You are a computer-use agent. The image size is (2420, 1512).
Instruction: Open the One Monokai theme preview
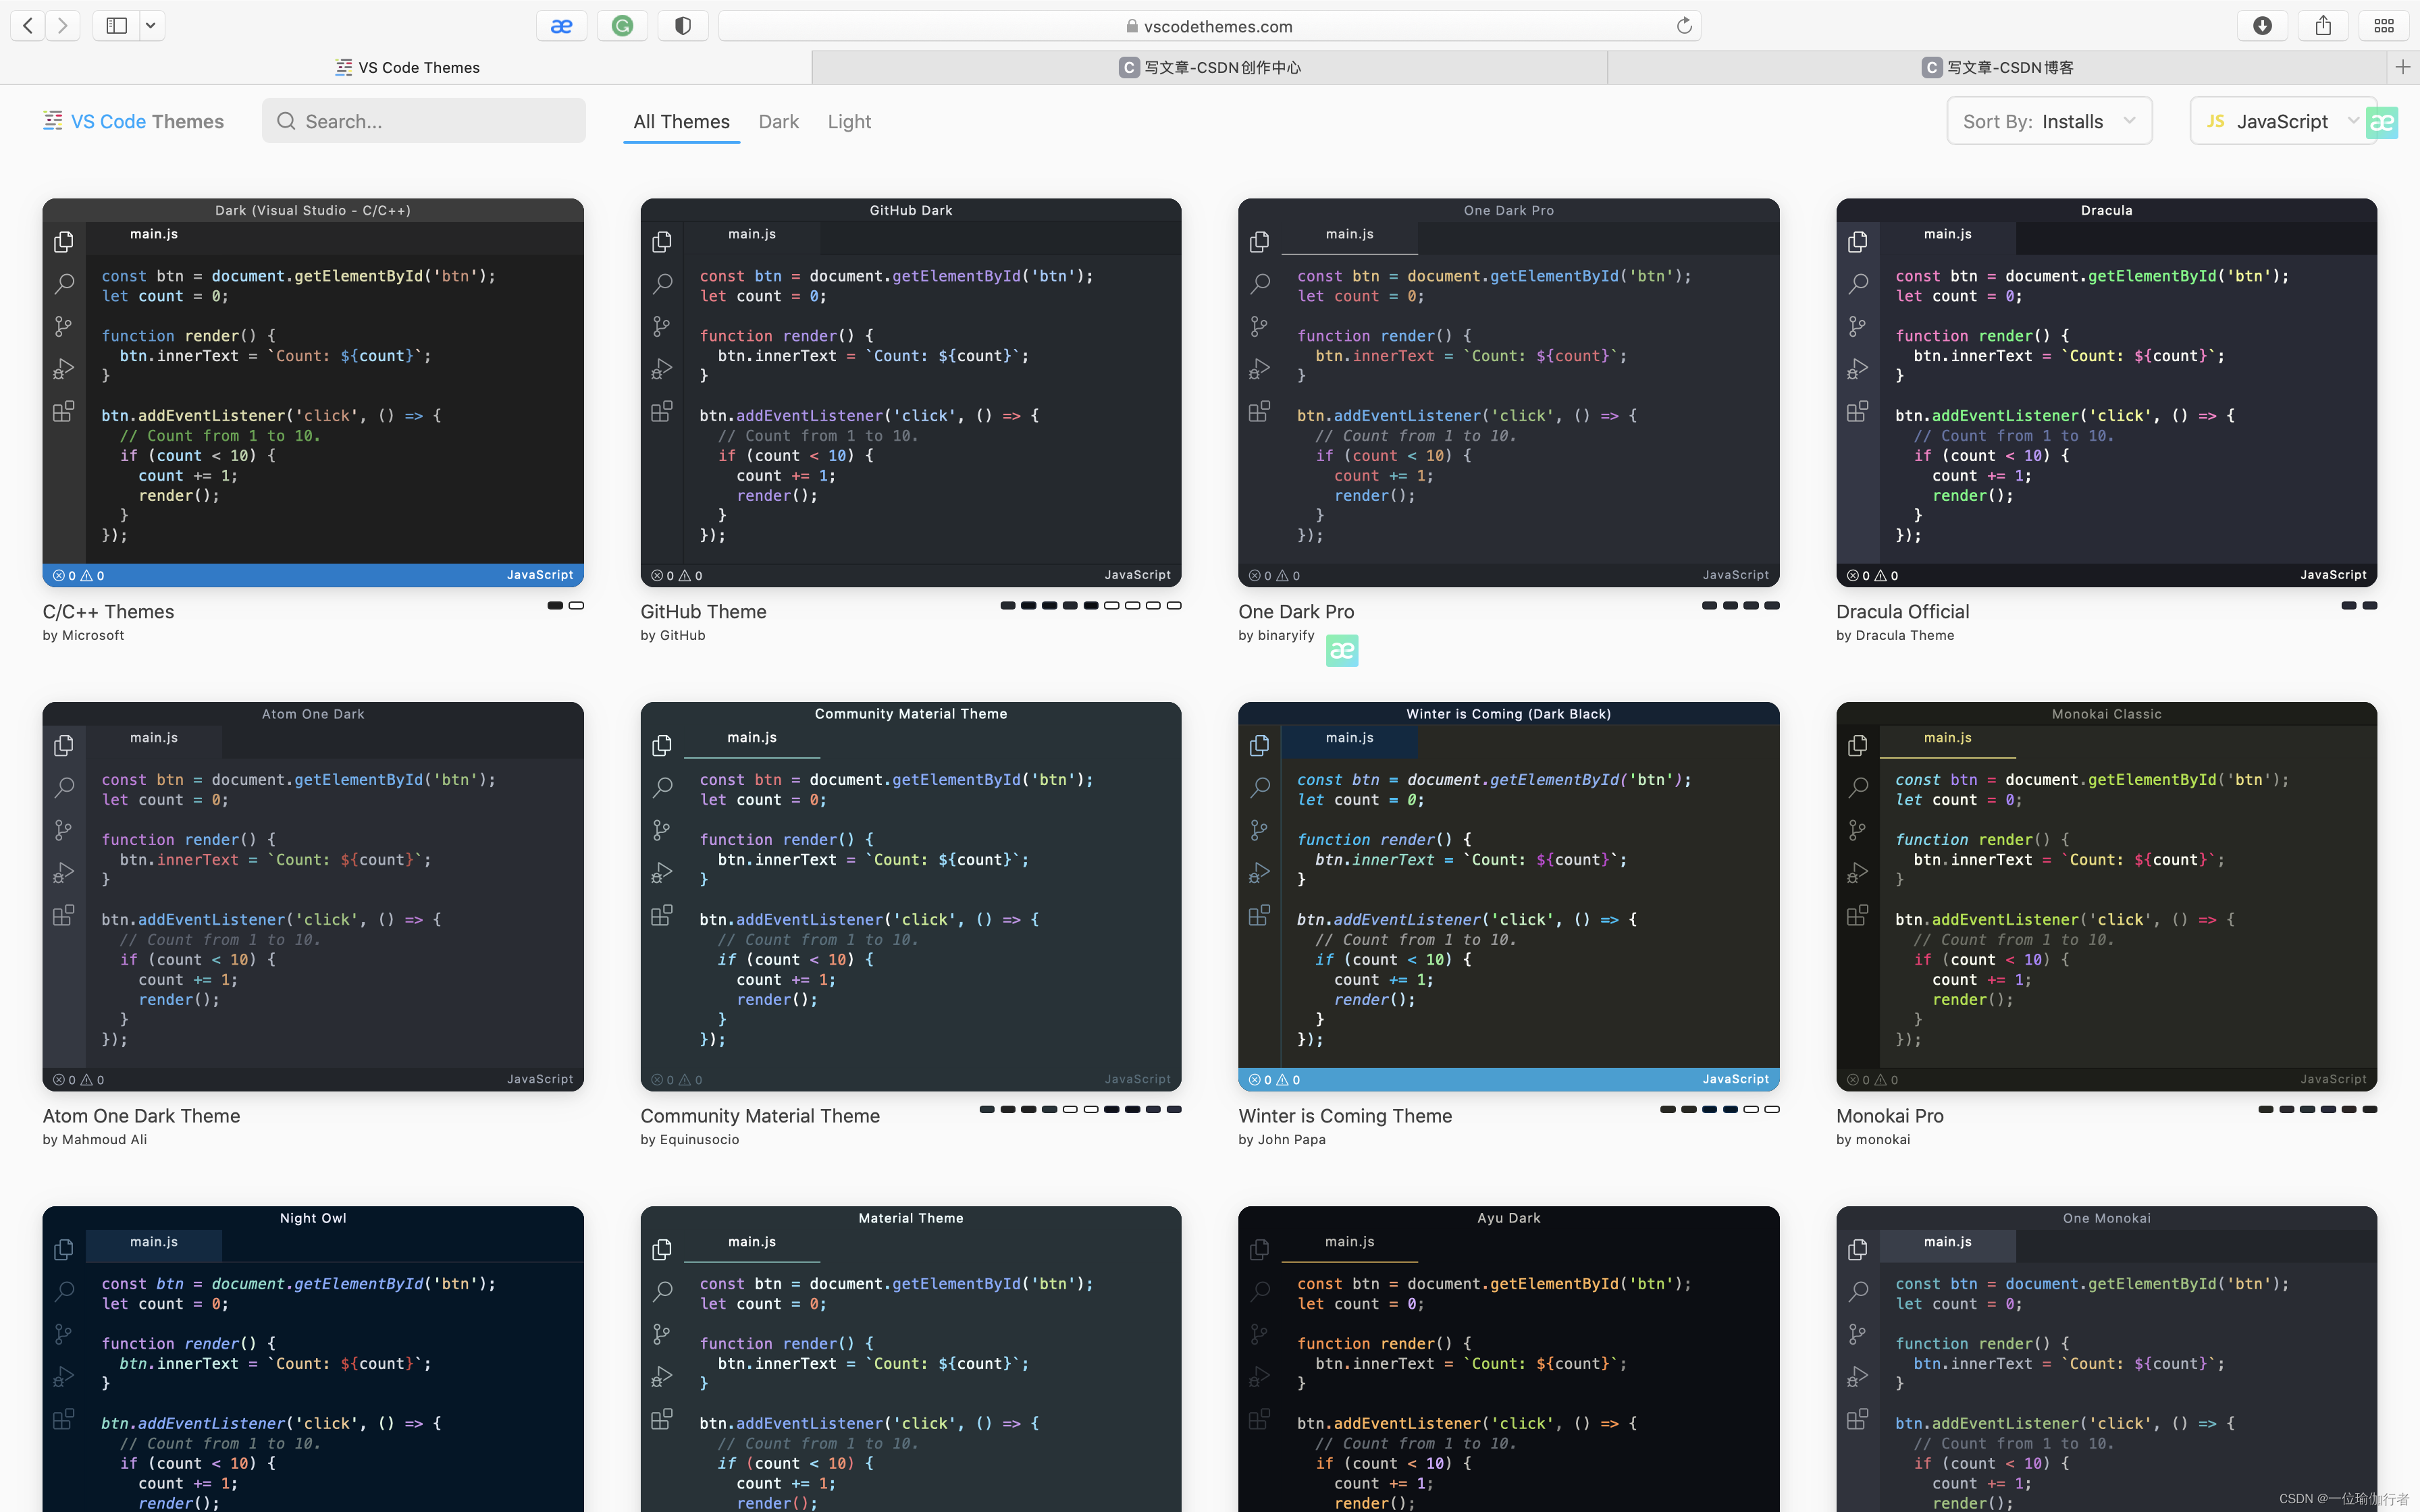(x=2107, y=1359)
